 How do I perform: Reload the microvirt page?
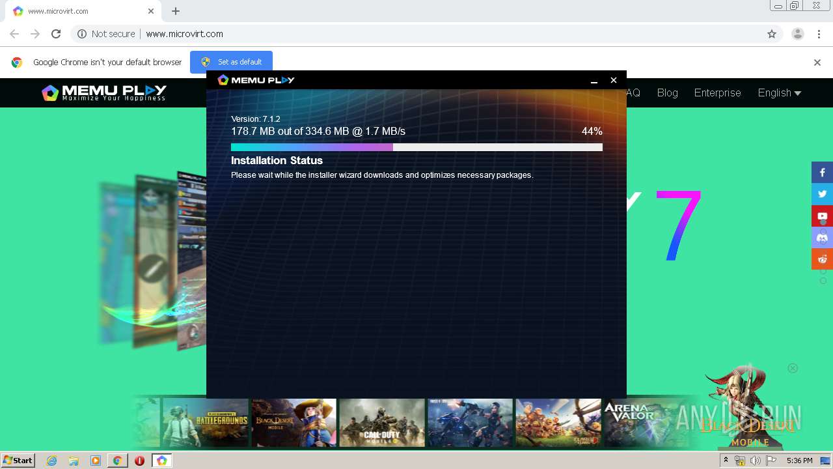(x=56, y=34)
